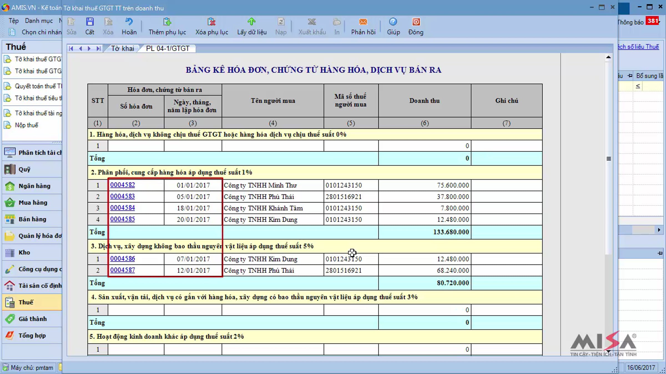666x374 pixels.
Task: Open Công cụ dụng cụ sidebar module
Action: [x=32, y=269]
